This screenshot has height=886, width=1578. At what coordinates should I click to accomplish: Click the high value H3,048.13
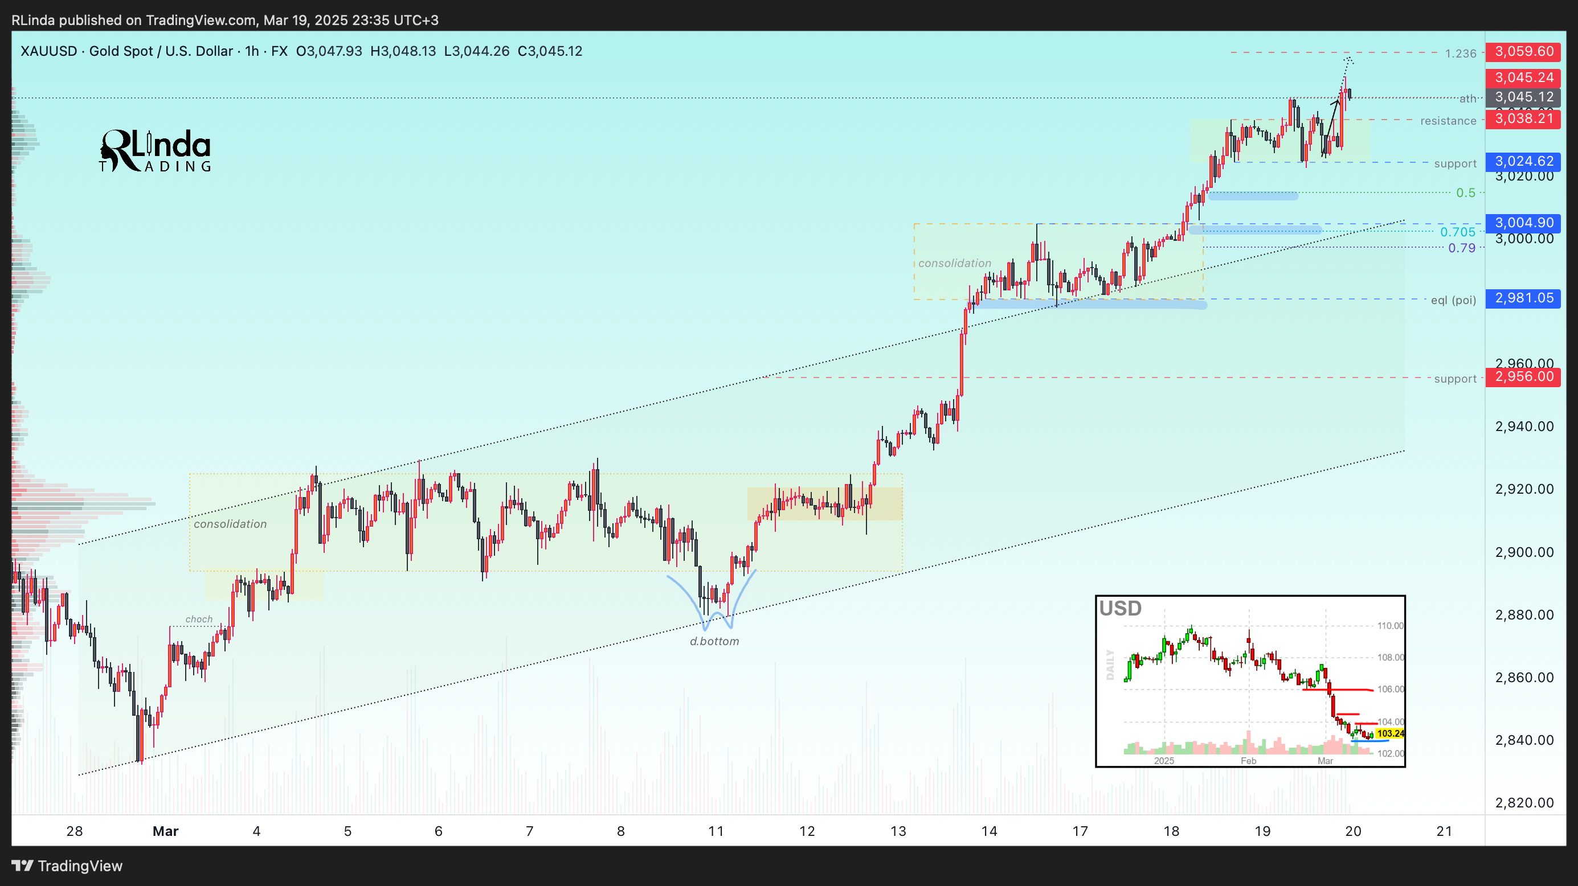(403, 51)
